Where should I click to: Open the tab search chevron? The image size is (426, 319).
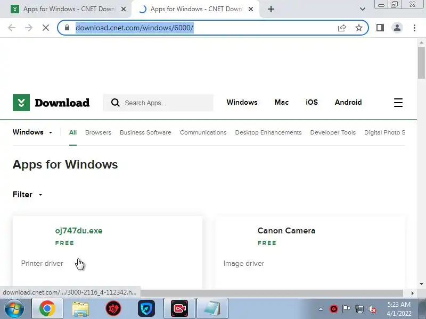pos(363,9)
